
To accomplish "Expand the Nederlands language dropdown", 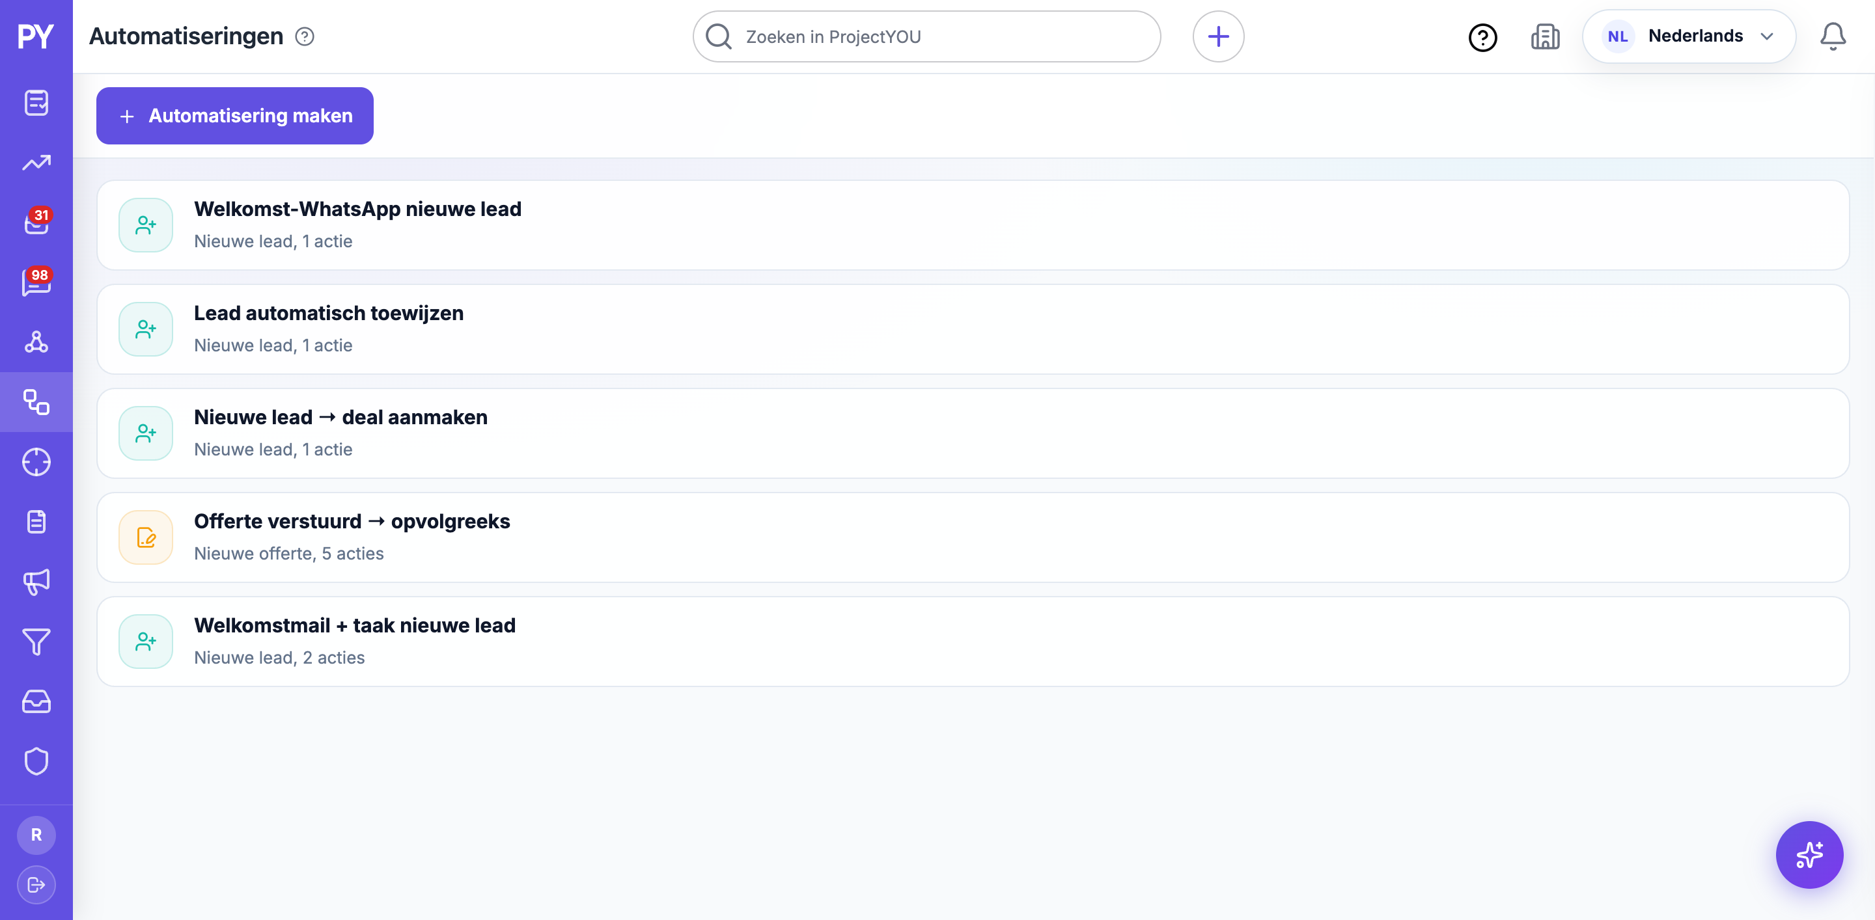I will click(x=1689, y=36).
